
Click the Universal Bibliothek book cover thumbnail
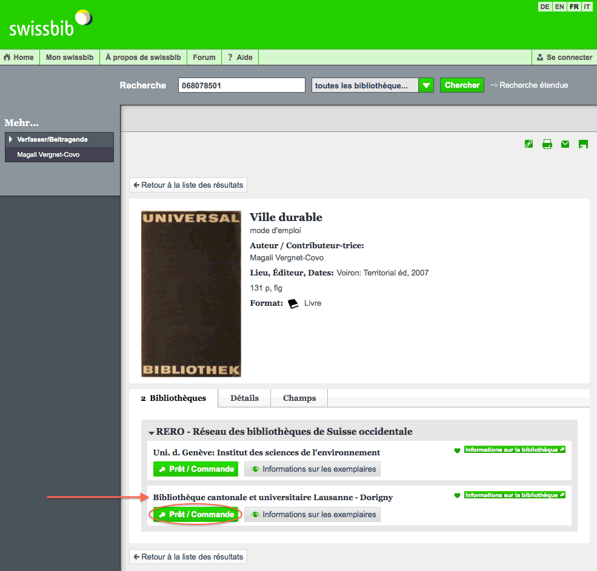pyautogui.click(x=191, y=294)
